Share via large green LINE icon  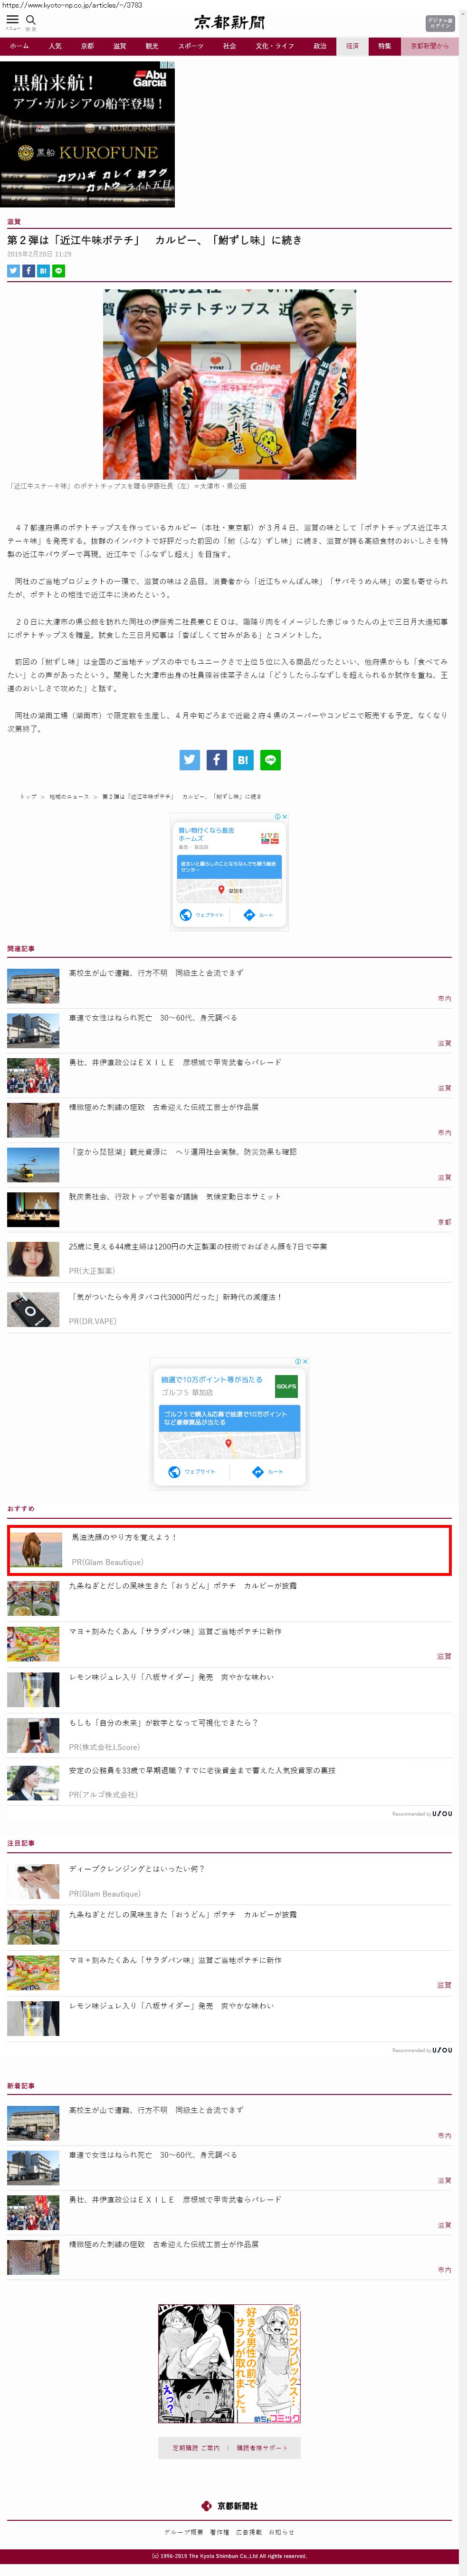click(x=269, y=760)
